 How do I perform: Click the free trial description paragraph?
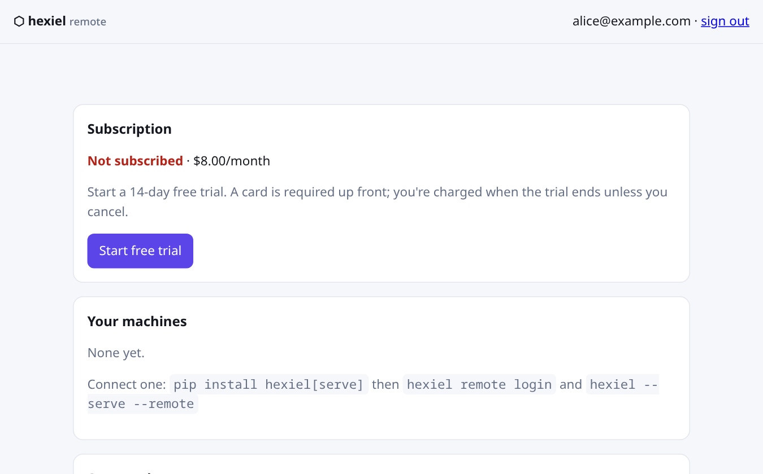pos(378,202)
